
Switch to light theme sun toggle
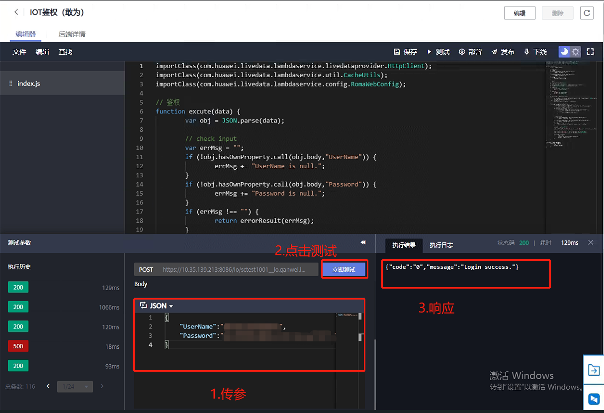pos(576,52)
